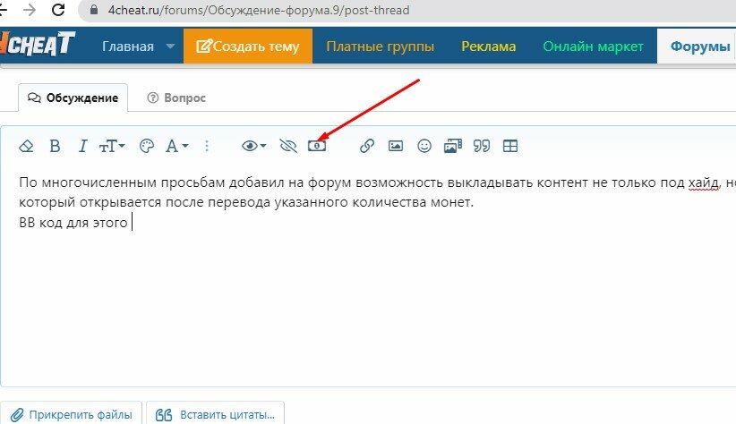Viewport: 736px width, 424px height.
Task: Open Онлайн маркет page
Action: (x=593, y=46)
